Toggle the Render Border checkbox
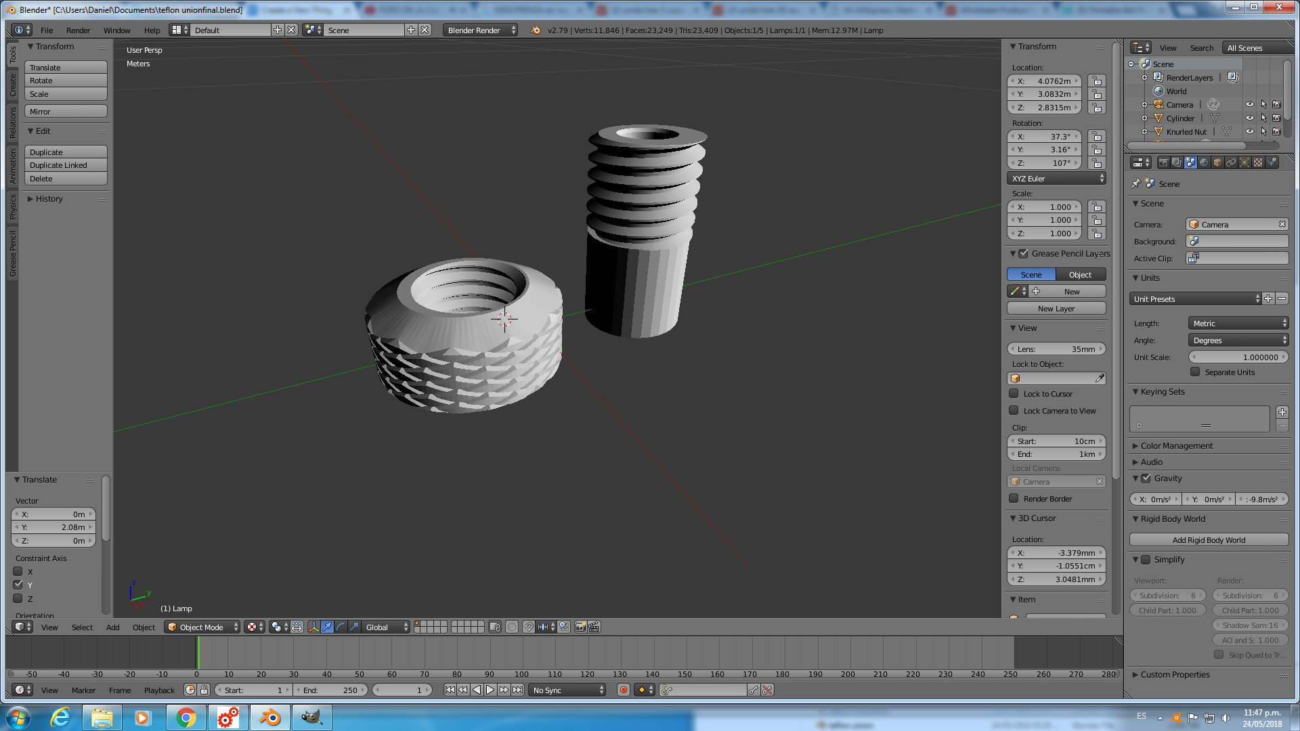Screen dimensions: 1300x731 pos(1014,499)
